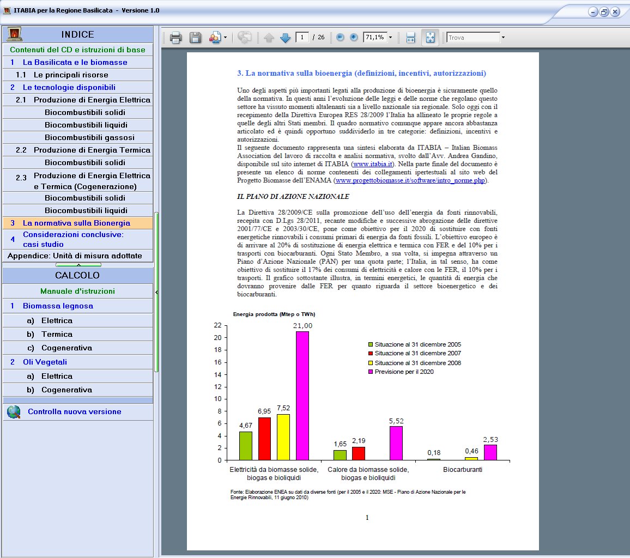
Task: Open the collaborate icon dropdown arrow
Action: (x=225, y=38)
